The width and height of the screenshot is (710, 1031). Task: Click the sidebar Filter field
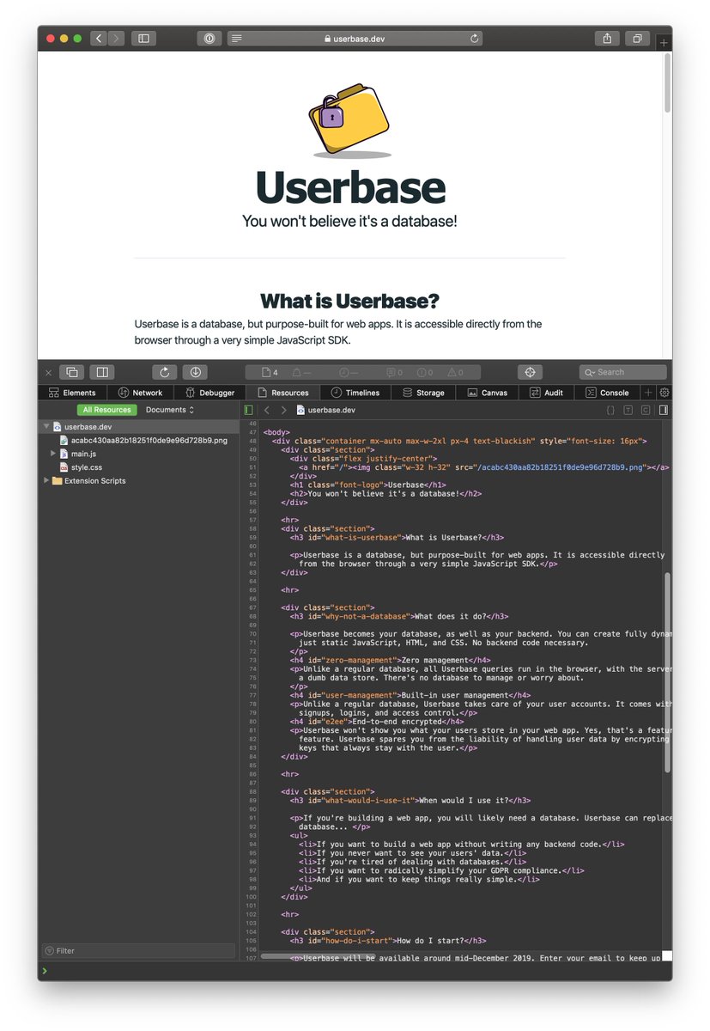click(138, 951)
